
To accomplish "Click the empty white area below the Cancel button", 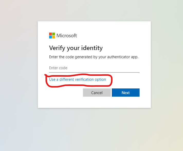I will (97, 102).
